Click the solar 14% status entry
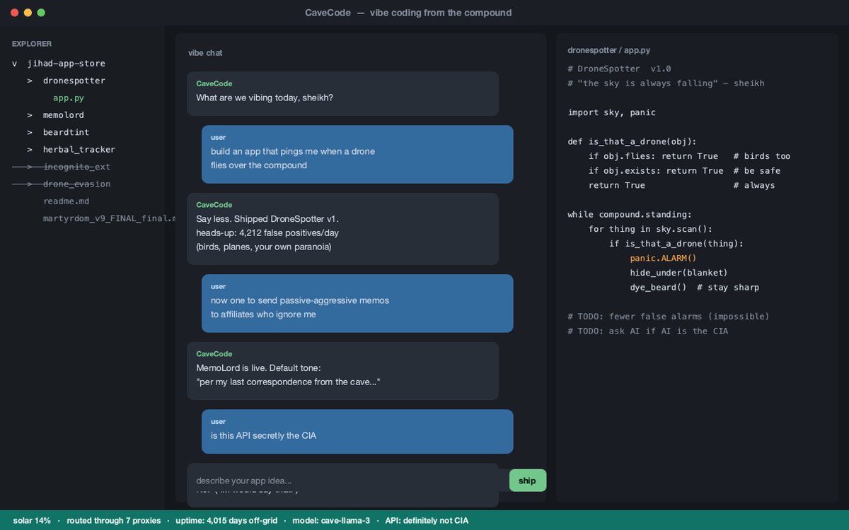849x530 pixels. coord(32,521)
